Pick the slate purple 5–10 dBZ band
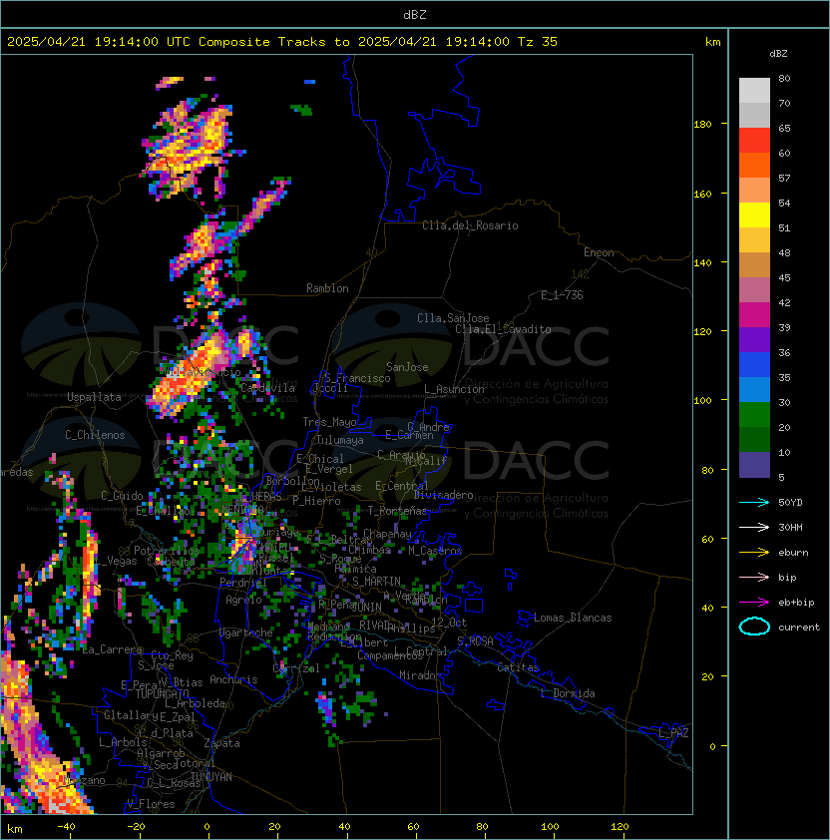This screenshot has width=830, height=840. pyautogui.click(x=754, y=465)
